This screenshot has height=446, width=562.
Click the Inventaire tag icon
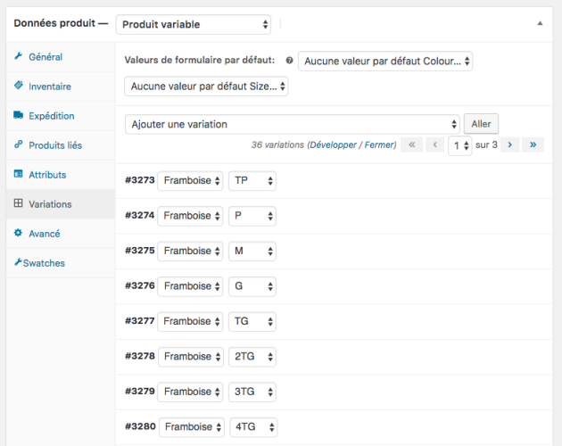click(x=19, y=87)
